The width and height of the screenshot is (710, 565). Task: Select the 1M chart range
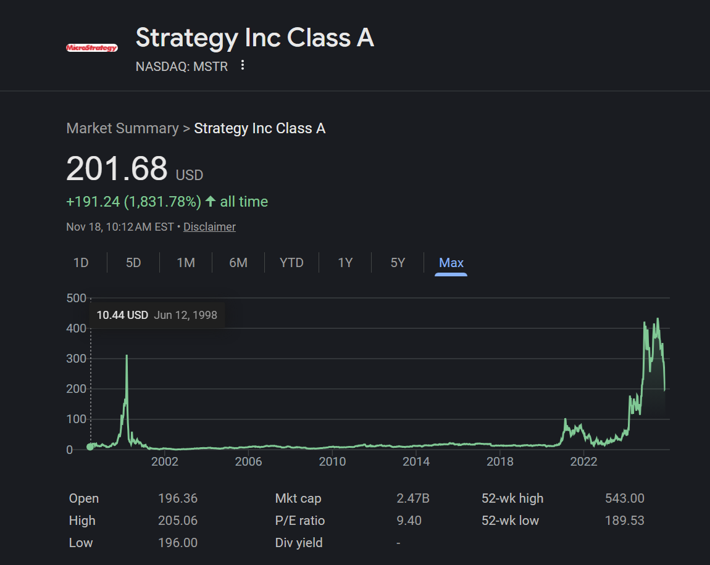click(x=186, y=263)
